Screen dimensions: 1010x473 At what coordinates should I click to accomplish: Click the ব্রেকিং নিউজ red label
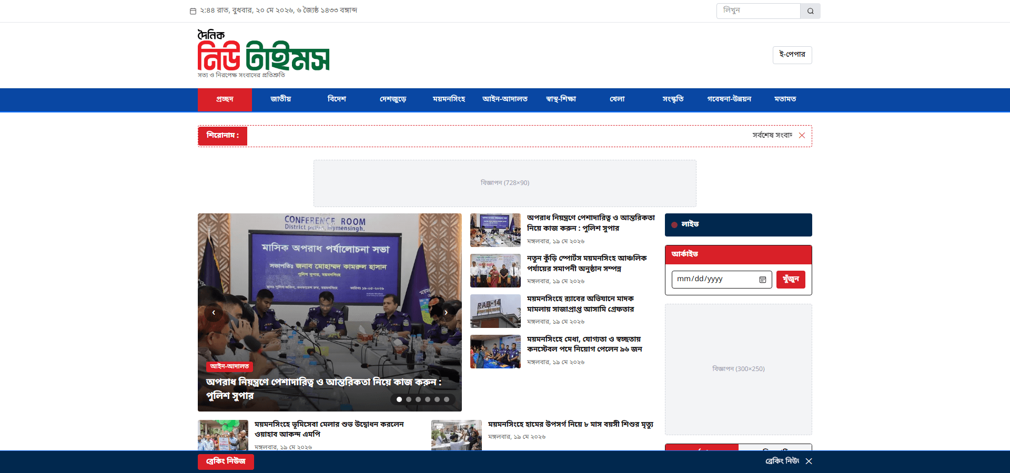[226, 461]
